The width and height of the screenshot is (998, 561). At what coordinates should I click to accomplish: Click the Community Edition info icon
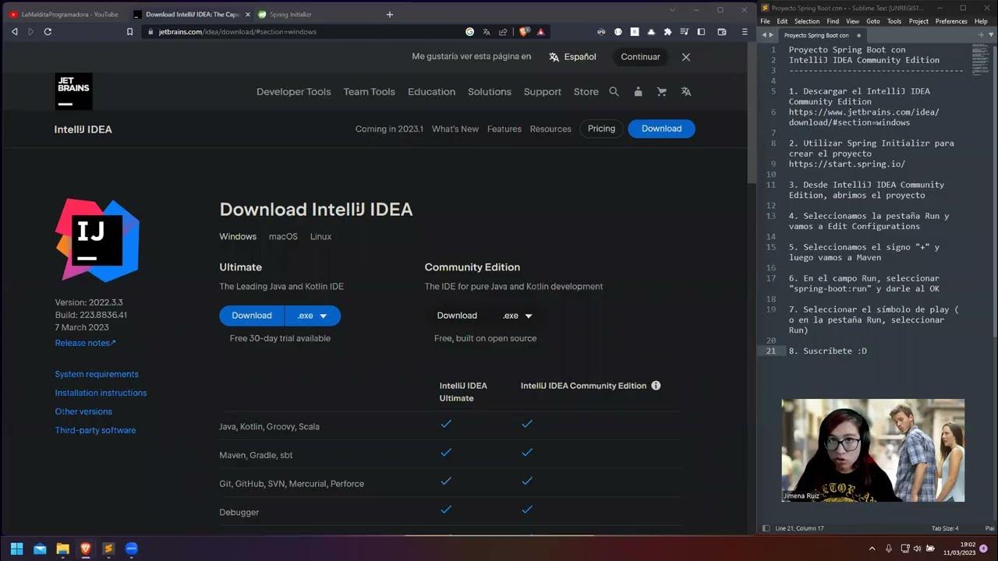(x=656, y=386)
